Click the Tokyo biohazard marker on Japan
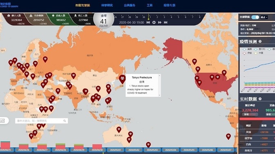The image size is (275, 154). pos(122,79)
